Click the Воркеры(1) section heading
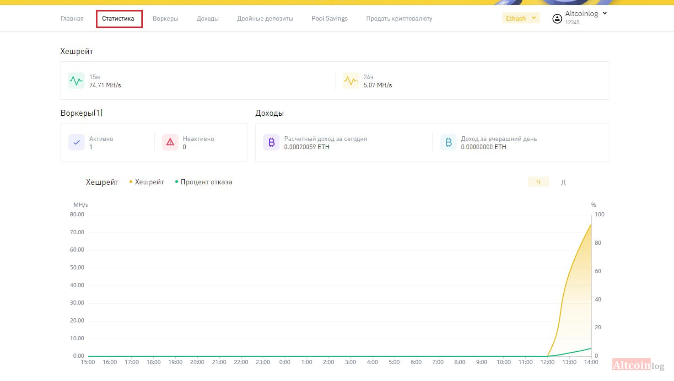The image size is (674, 381). point(81,113)
